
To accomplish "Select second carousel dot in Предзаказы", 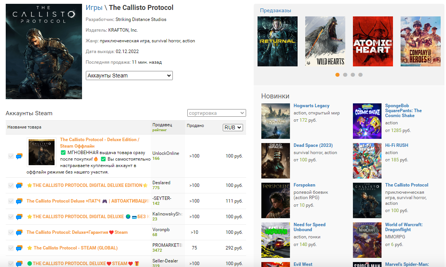I will tap(345, 75).
